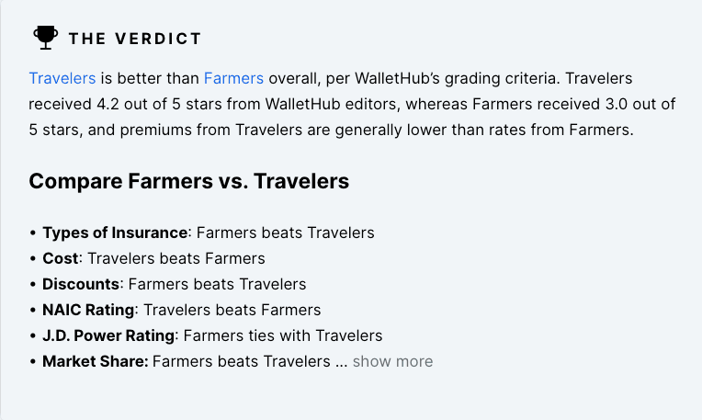The width and height of the screenshot is (702, 420).
Task: Click the Discounts bold label
Action: pyautogui.click(x=80, y=284)
